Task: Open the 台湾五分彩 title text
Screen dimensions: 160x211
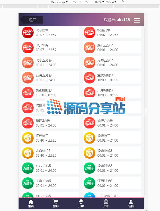Action: point(44,75)
